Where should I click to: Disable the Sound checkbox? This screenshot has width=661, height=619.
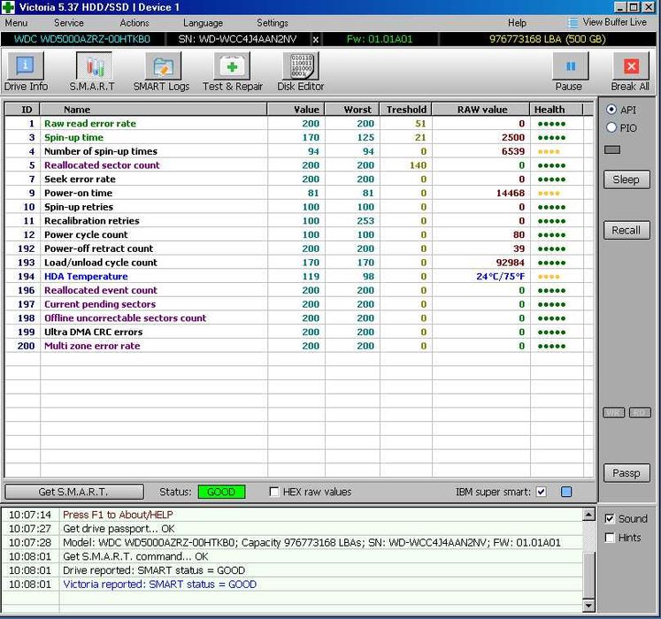point(610,519)
